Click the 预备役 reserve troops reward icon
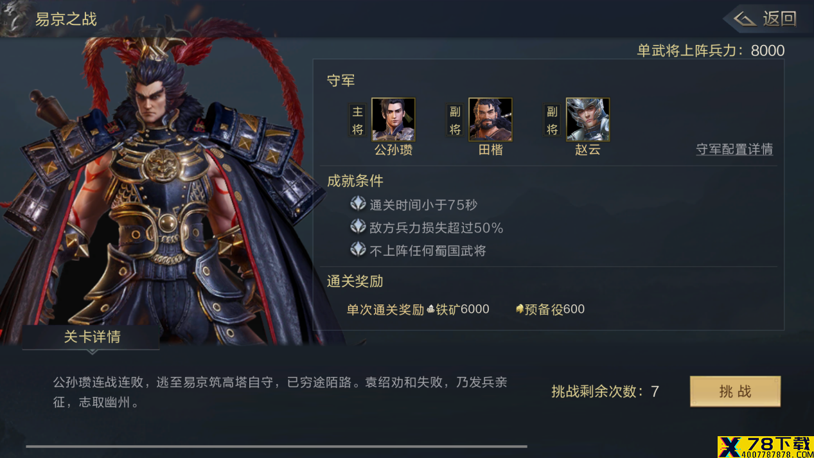The height and width of the screenshot is (458, 814). [520, 309]
